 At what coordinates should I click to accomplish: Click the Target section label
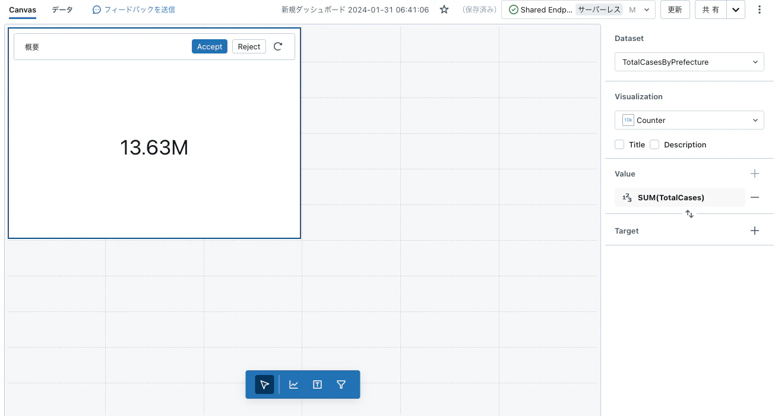pyautogui.click(x=627, y=231)
